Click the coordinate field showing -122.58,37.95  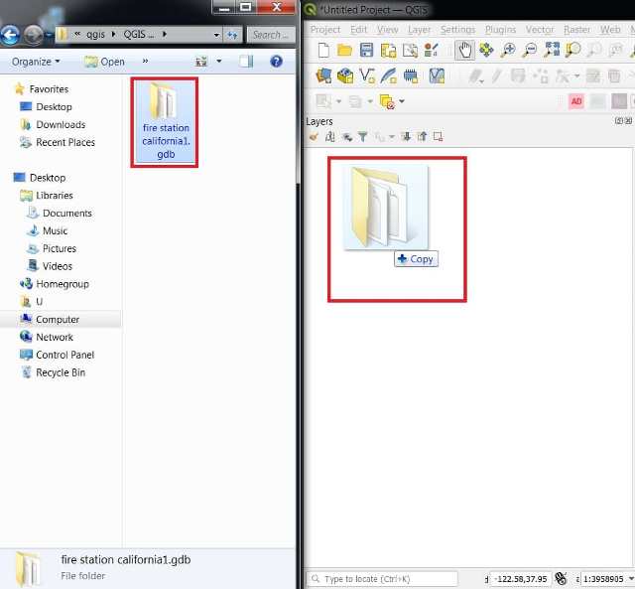(520, 578)
